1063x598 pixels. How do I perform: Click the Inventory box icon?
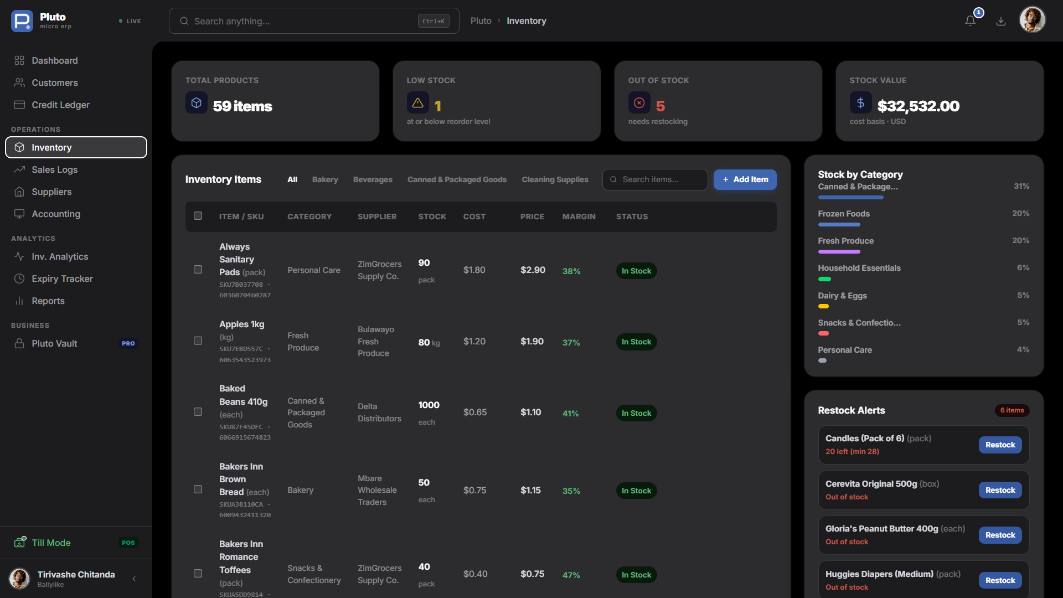click(x=19, y=147)
